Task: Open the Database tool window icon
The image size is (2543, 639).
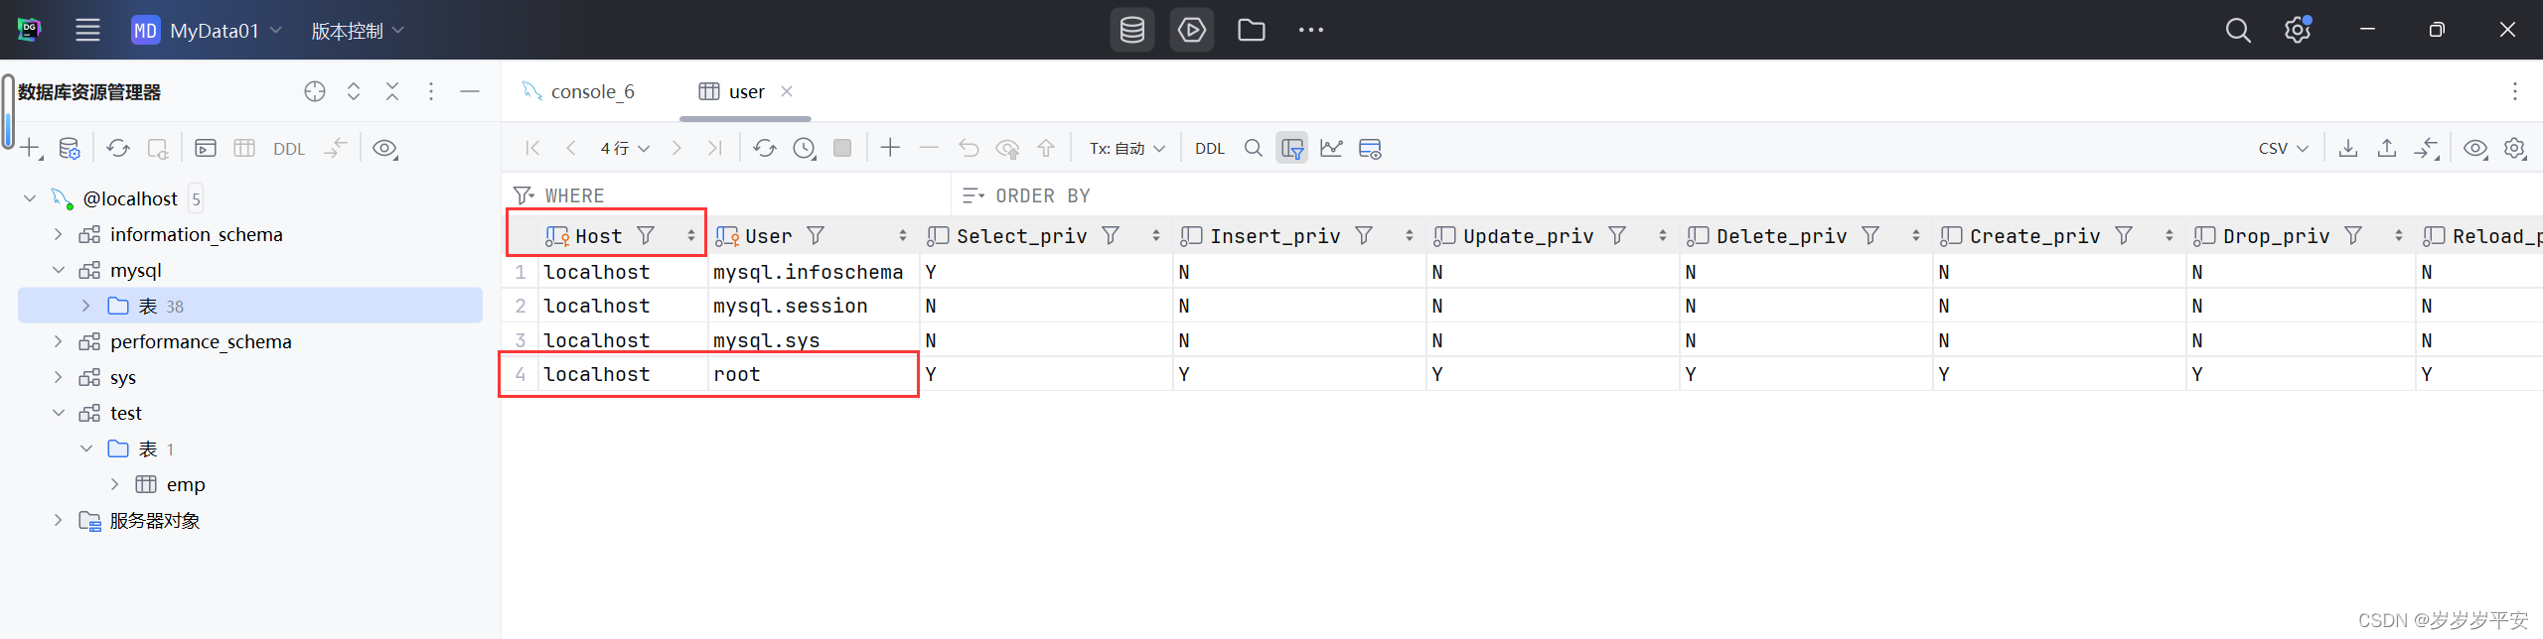Action: [1131, 30]
